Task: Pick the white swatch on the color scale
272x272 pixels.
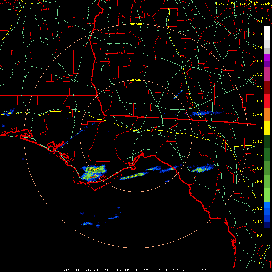Action: 267,34
